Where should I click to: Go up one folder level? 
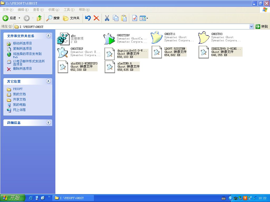coord(39,18)
